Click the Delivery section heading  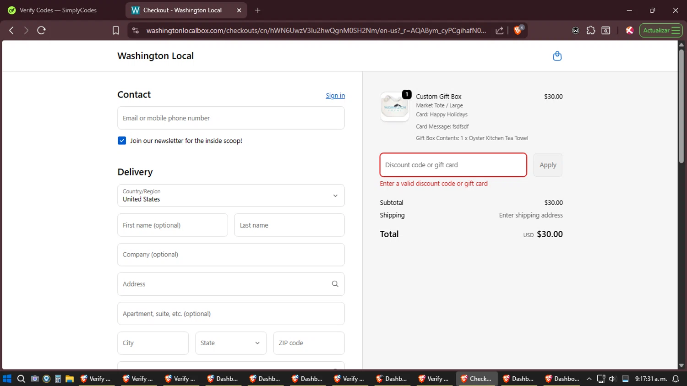click(135, 172)
